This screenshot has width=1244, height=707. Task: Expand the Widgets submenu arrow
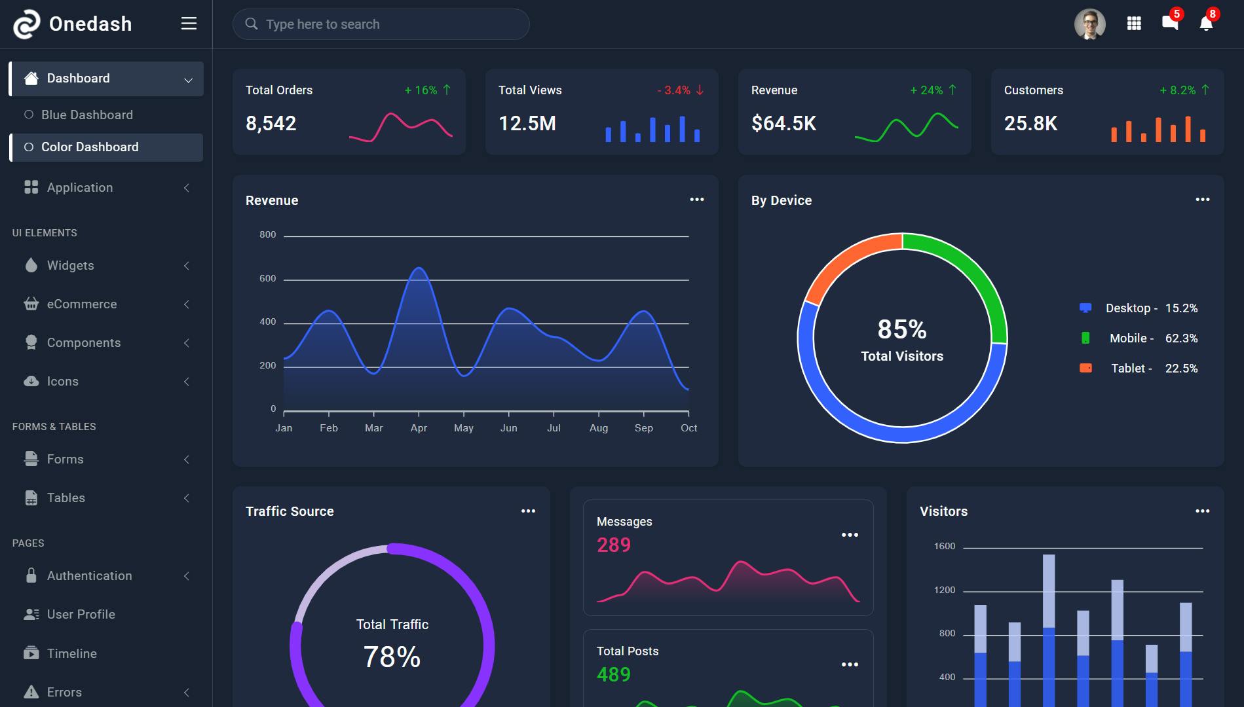click(187, 266)
